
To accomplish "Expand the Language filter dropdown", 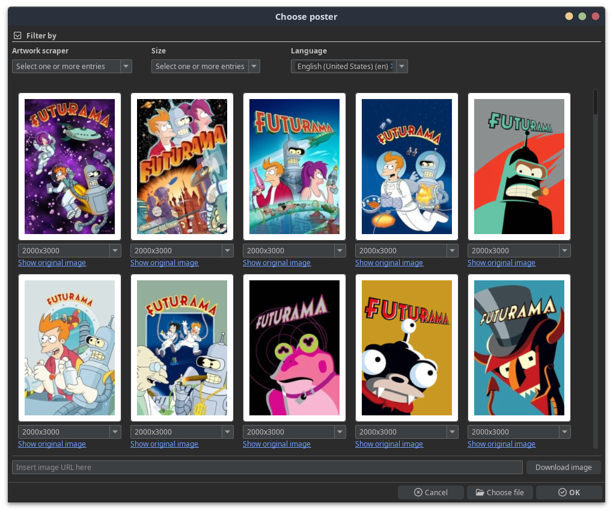I will click(x=401, y=67).
